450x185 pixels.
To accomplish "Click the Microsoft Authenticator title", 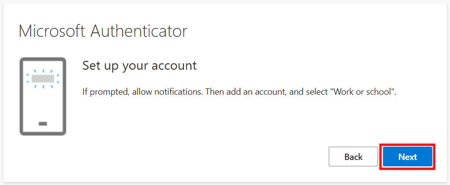I will tap(103, 31).
